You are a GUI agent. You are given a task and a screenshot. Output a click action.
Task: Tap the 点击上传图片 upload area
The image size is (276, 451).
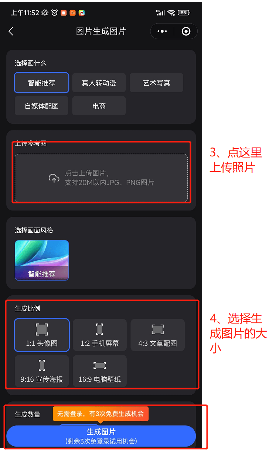click(x=101, y=178)
